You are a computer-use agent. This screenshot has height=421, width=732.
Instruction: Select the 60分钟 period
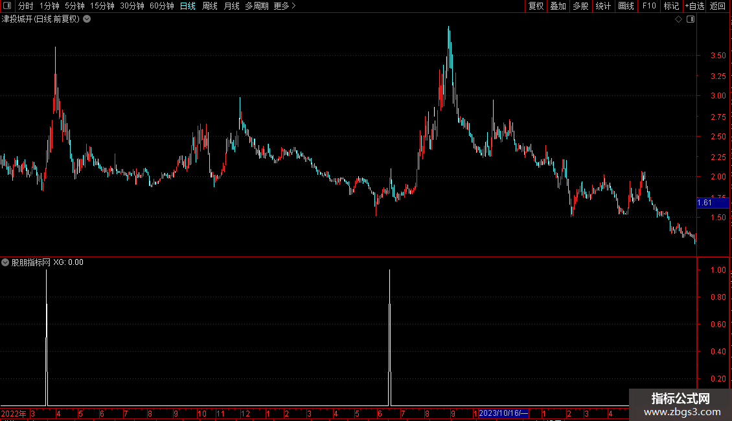(x=162, y=6)
